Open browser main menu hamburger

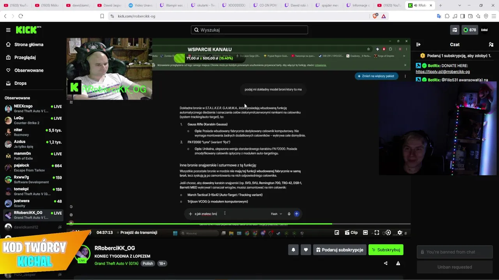point(494,16)
